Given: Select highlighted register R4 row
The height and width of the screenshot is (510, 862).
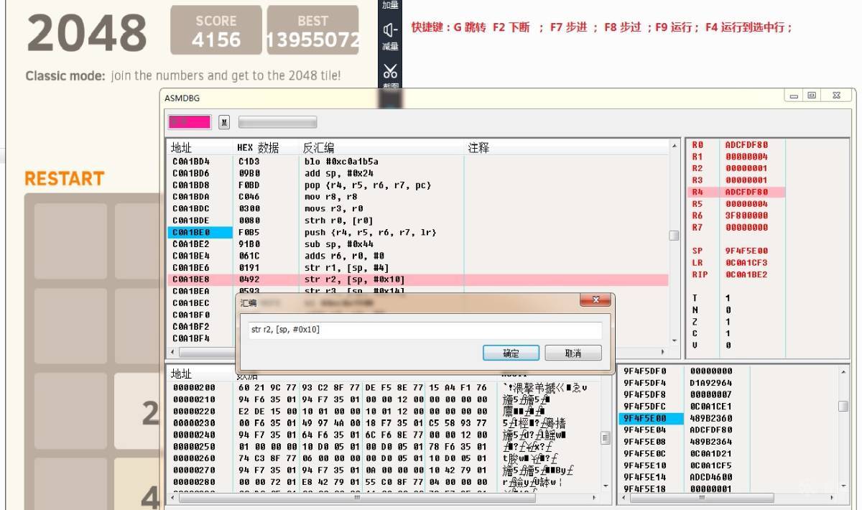Looking at the screenshot, I should pos(736,193).
